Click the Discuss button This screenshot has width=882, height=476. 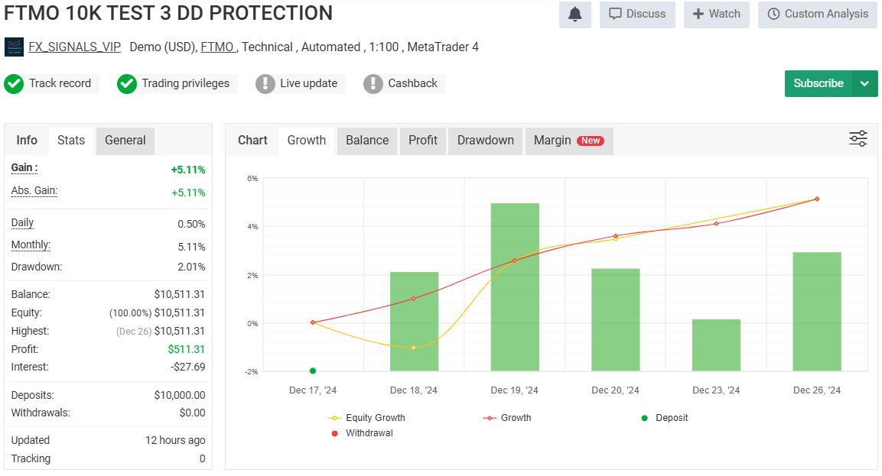tap(637, 14)
